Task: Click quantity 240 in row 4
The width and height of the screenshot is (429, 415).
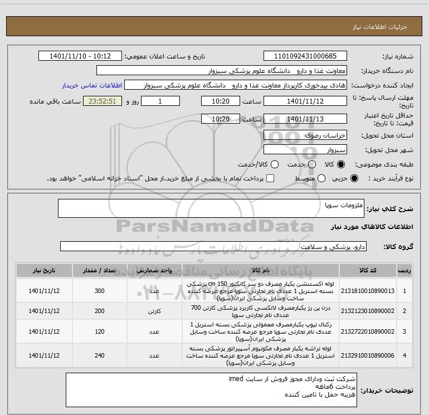Action: coord(100,355)
